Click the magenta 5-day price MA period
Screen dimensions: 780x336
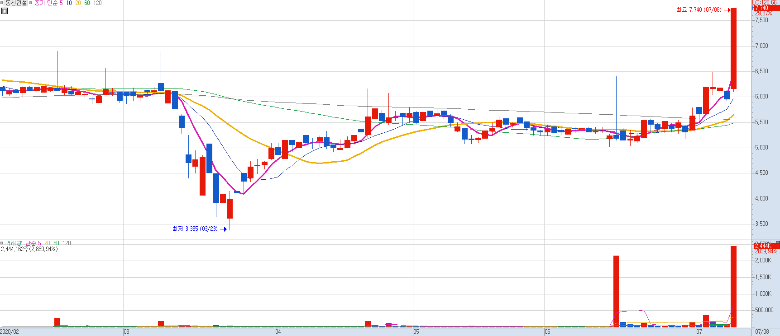[x=62, y=3]
